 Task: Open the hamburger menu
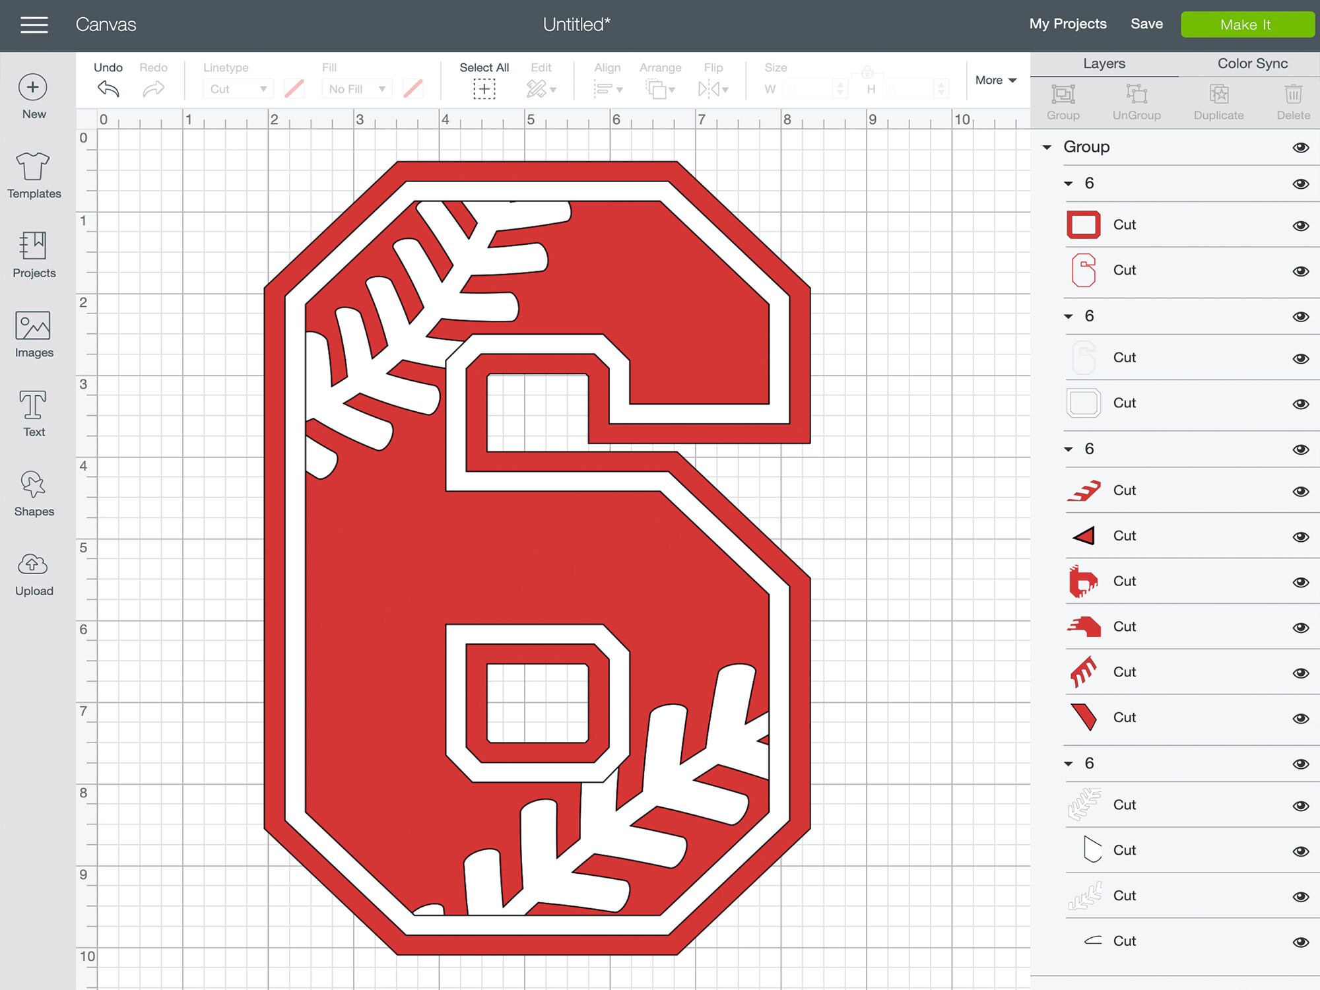33,24
